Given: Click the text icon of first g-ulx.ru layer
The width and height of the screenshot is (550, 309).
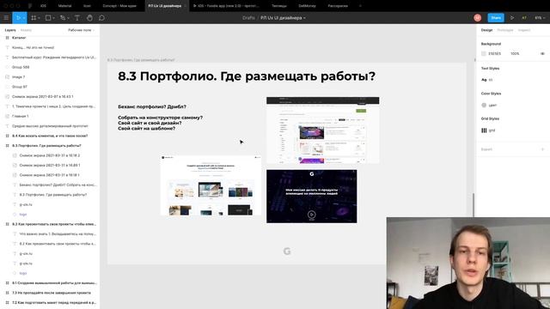Looking at the screenshot, I should click(15, 204).
